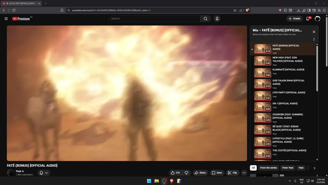This screenshot has width=328, height=185.
Task: Open media control music note icon
Action: 304,10
